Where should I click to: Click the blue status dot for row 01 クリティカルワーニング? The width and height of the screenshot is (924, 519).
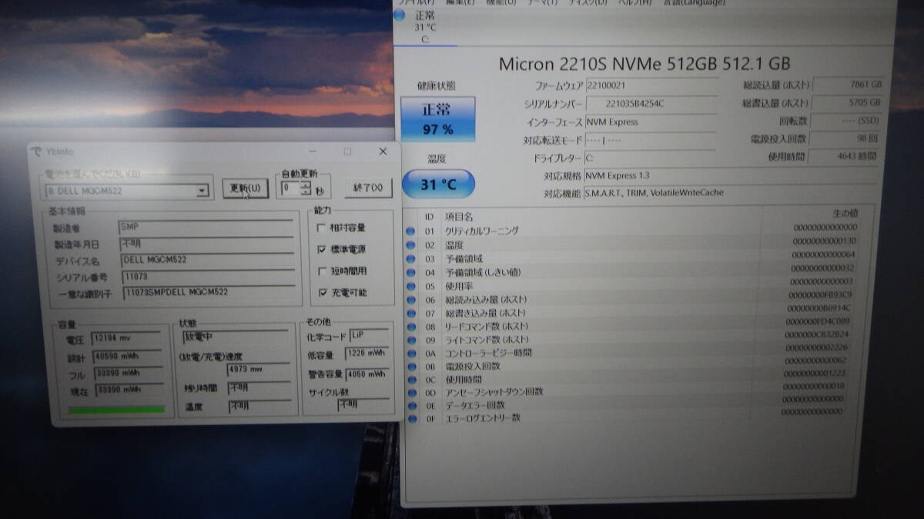coord(410,231)
